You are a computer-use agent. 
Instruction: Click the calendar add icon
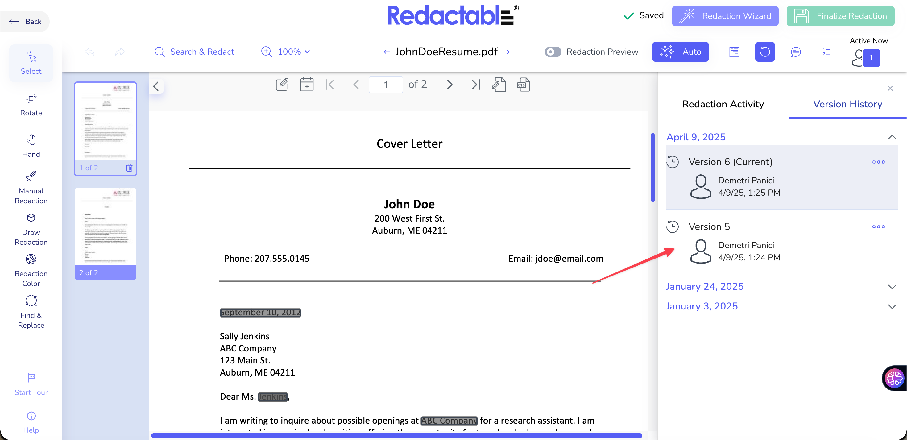307,85
